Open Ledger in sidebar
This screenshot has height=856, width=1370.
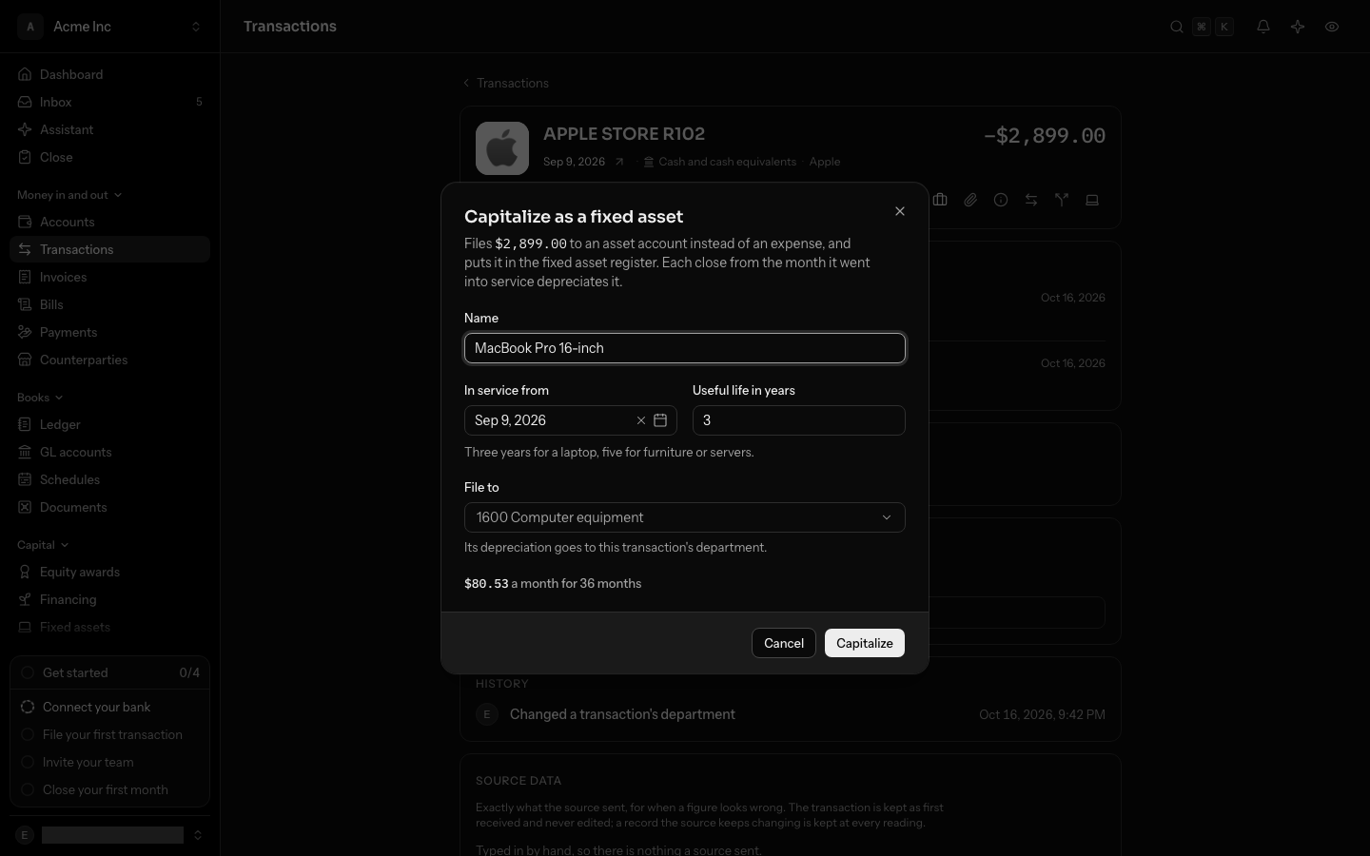(x=109, y=424)
